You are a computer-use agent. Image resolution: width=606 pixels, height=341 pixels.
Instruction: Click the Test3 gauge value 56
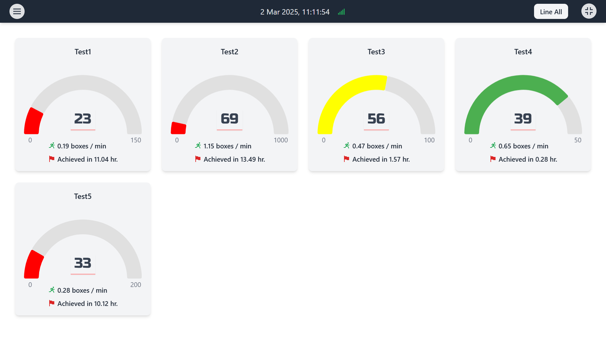376,119
